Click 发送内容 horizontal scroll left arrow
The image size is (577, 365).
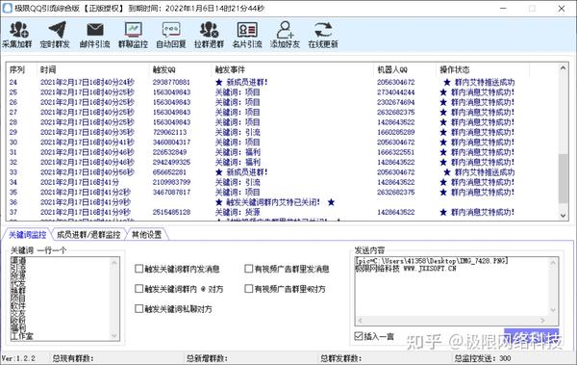(x=360, y=321)
